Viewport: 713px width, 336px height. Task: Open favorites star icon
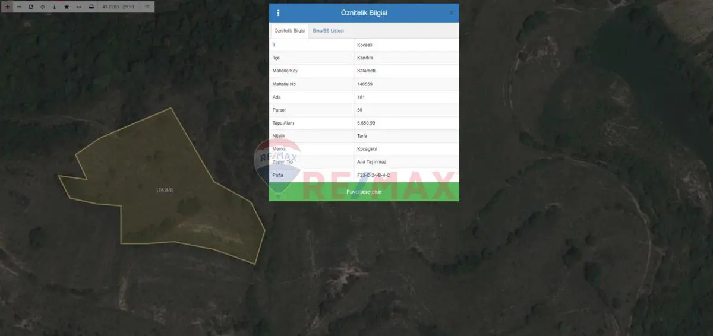tap(67, 7)
